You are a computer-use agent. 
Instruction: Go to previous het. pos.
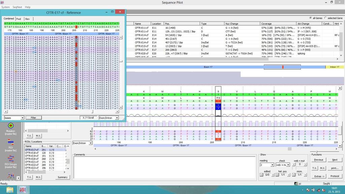pyautogui.click(x=277, y=175)
